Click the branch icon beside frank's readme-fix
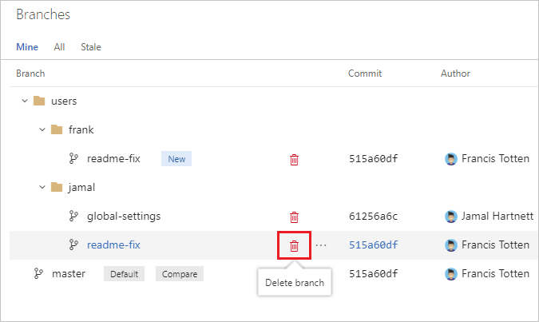Image resolution: width=539 pixels, height=322 pixels. [x=73, y=158]
